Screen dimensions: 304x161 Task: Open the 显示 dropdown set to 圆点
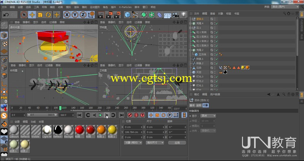click(208, 116)
